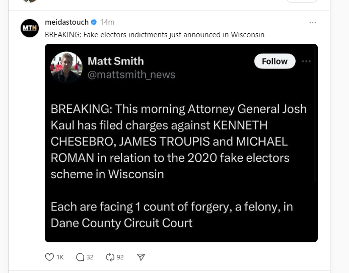The image size is (349, 273).
Task: Open the three-dot menu inside Matt Smith's tweet
Action: click(x=306, y=61)
